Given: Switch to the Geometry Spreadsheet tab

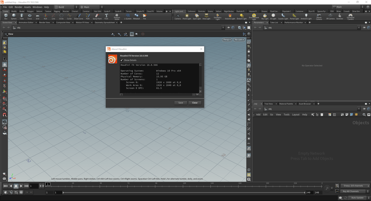Looking at the screenshot, I should (105, 23).
